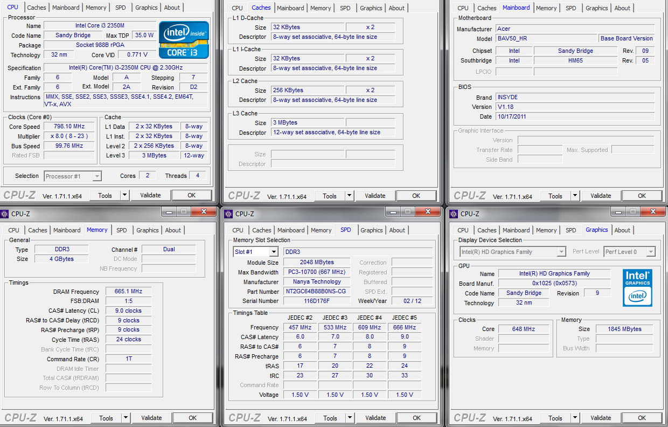Click Max Bandwidth PC3-10700 (667 MHz)
This screenshot has width=668, height=427.
coord(316,272)
